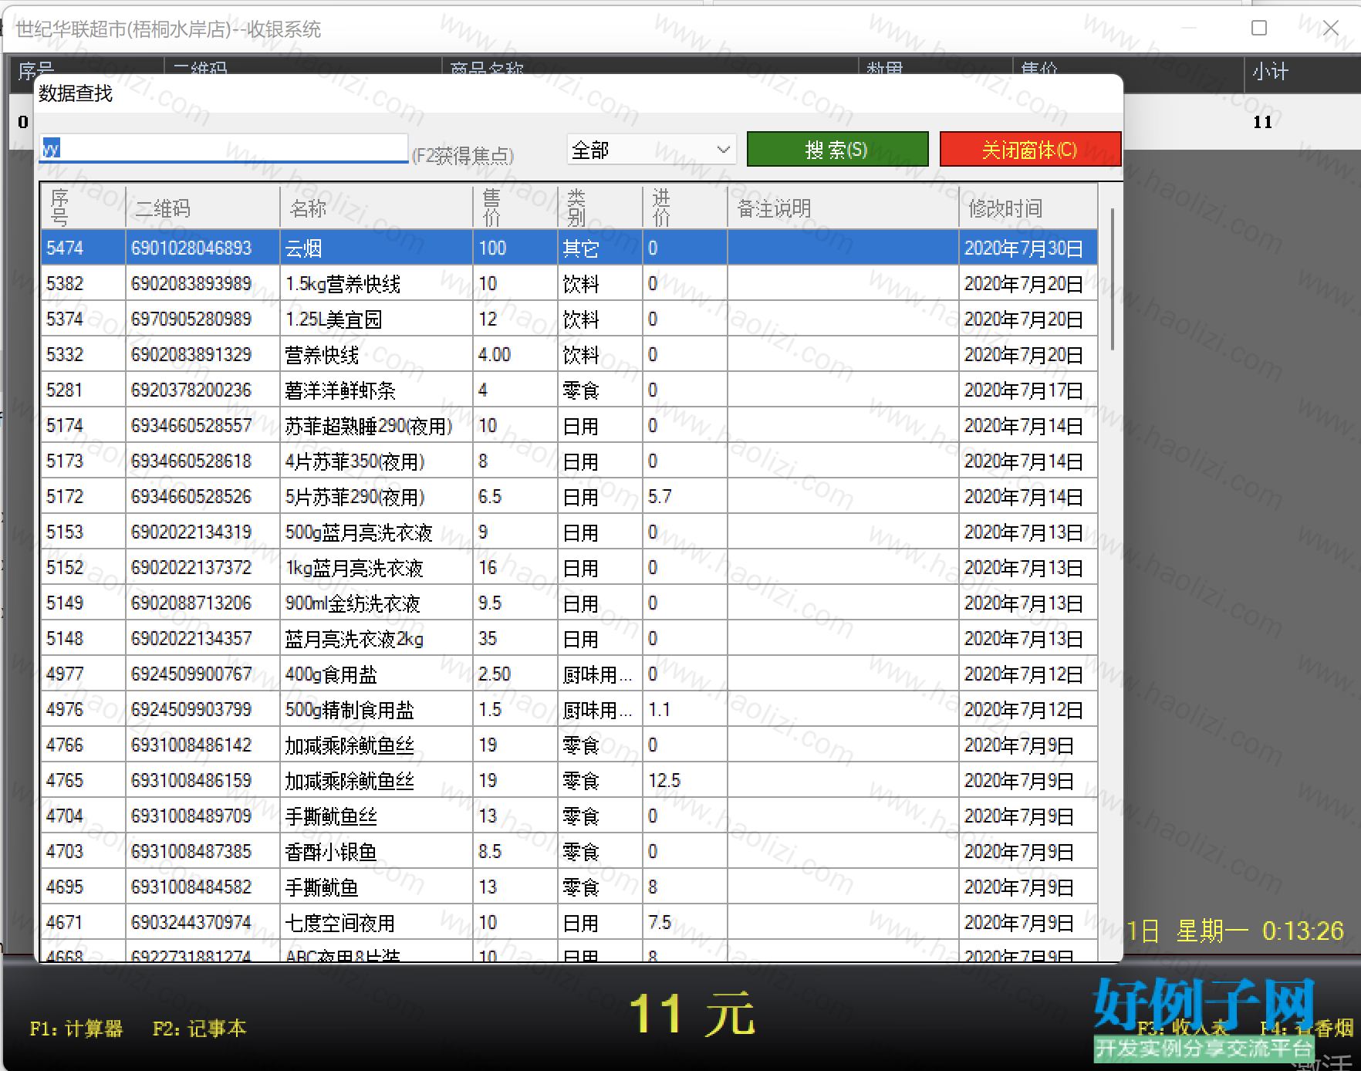This screenshot has width=1361, height=1071.
Task: Click 其它 category cell
Action: (599, 248)
